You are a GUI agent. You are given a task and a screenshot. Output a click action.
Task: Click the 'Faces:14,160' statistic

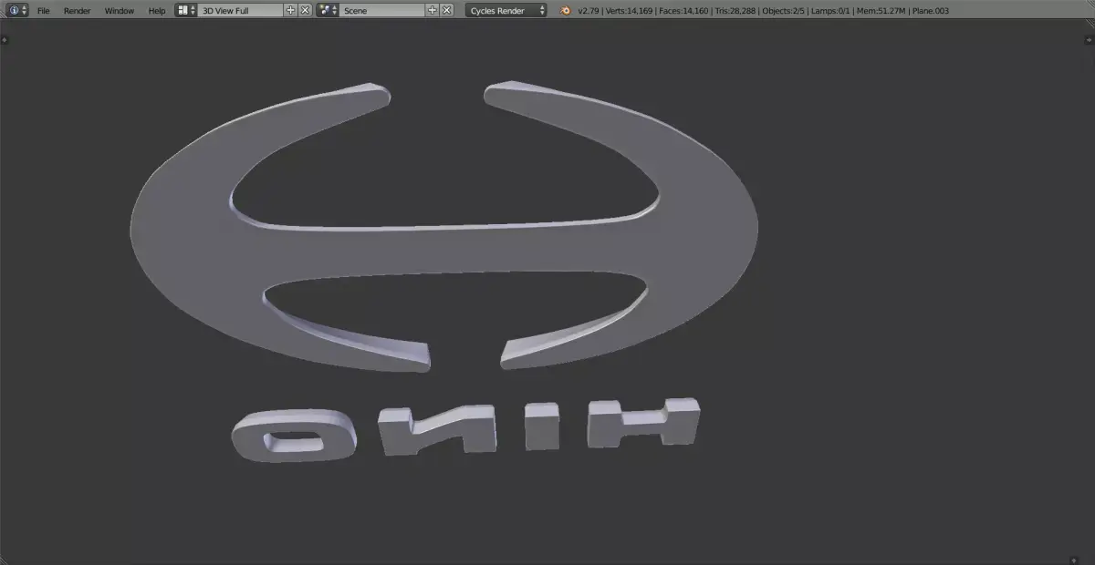click(x=683, y=11)
